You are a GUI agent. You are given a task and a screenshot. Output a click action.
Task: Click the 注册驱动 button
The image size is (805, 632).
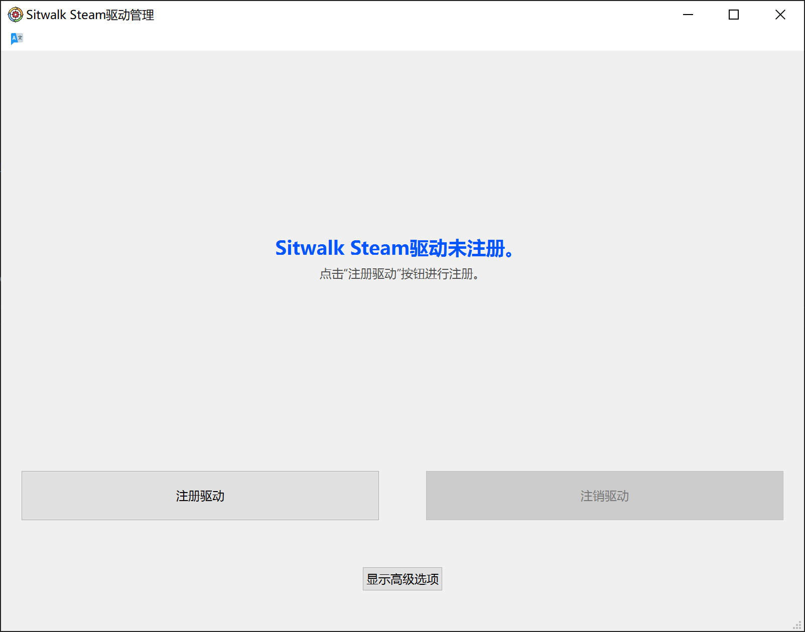point(200,496)
